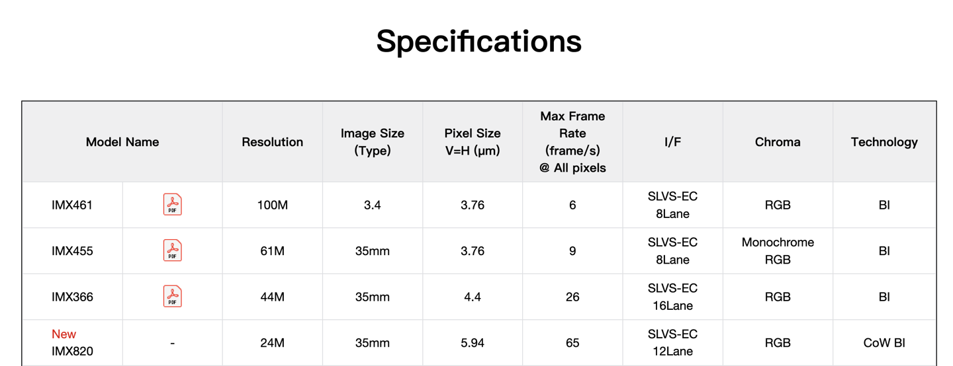Select the CoW BI technology cell
This screenshot has width=953, height=366.
click(x=884, y=343)
